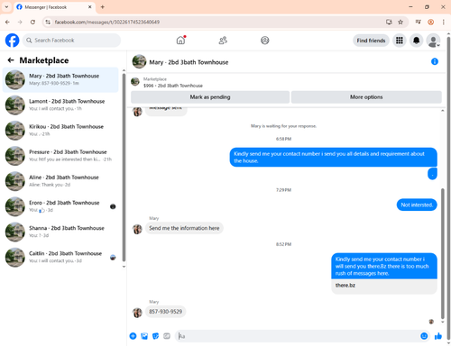Open a new browser tab
Image resolution: width=451 pixels, height=346 pixels.
point(102,7)
